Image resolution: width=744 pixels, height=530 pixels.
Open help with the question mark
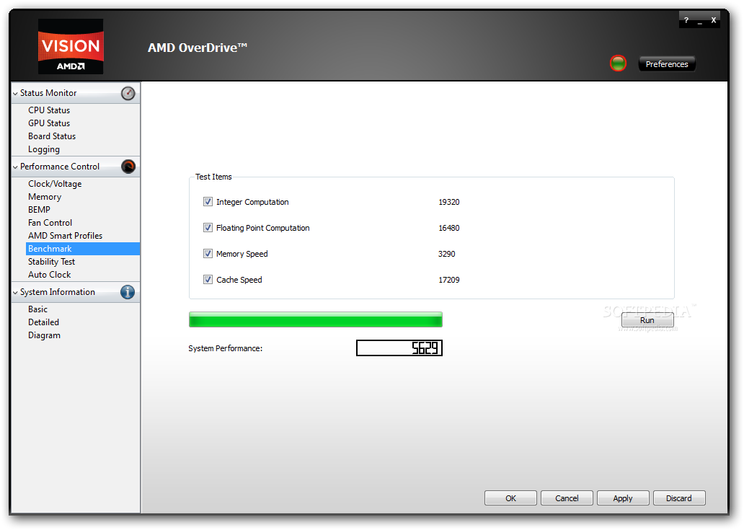click(686, 20)
